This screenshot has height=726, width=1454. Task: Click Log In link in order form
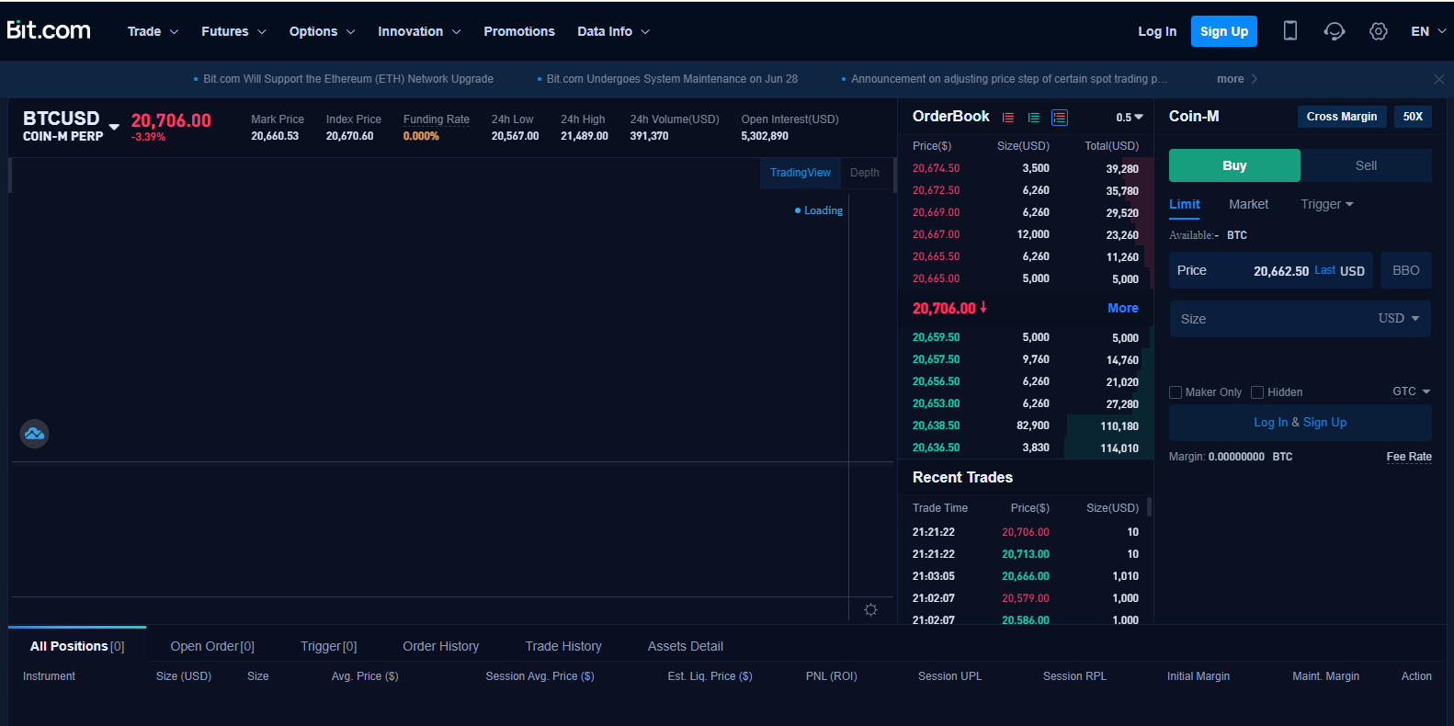coord(1271,423)
